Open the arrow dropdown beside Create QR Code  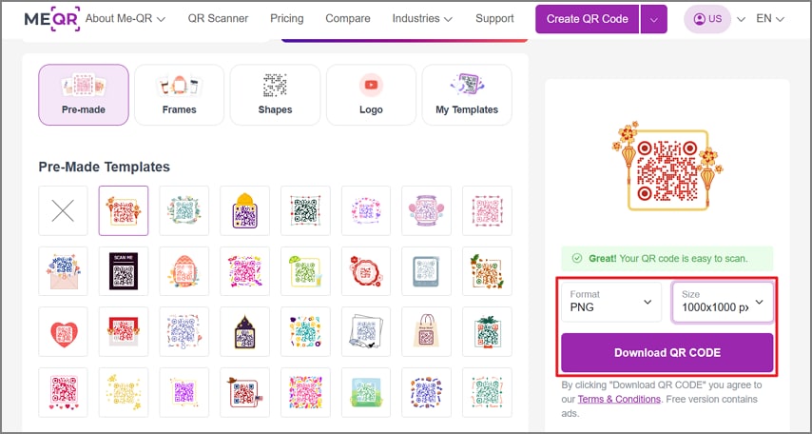click(x=654, y=19)
